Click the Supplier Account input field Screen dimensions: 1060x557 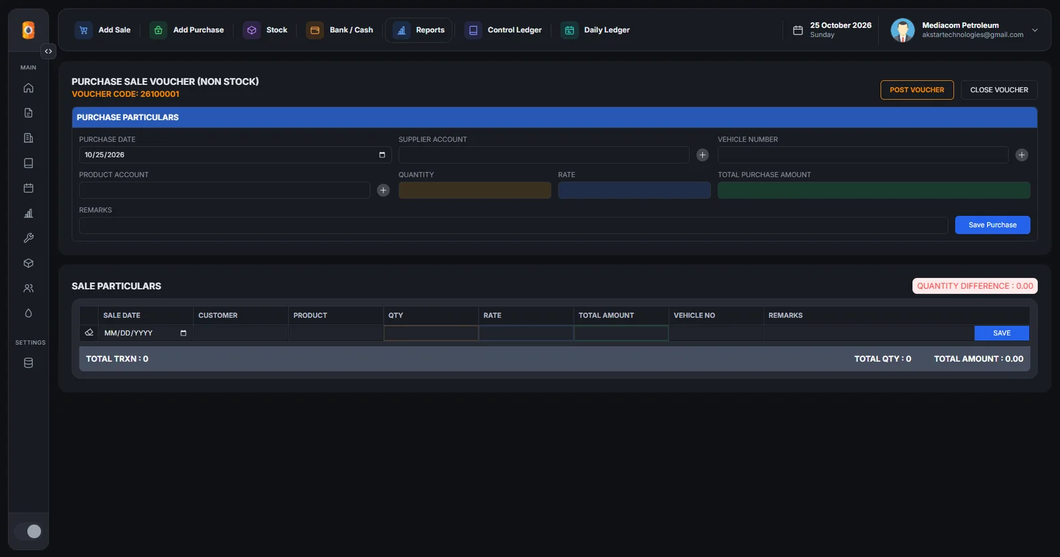pyautogui.click(x=544, y=155)
